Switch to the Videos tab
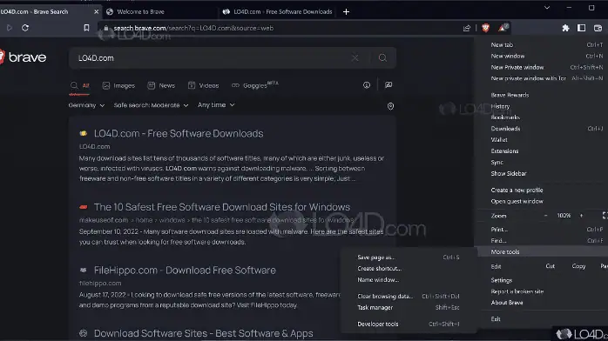 (203, 85)
